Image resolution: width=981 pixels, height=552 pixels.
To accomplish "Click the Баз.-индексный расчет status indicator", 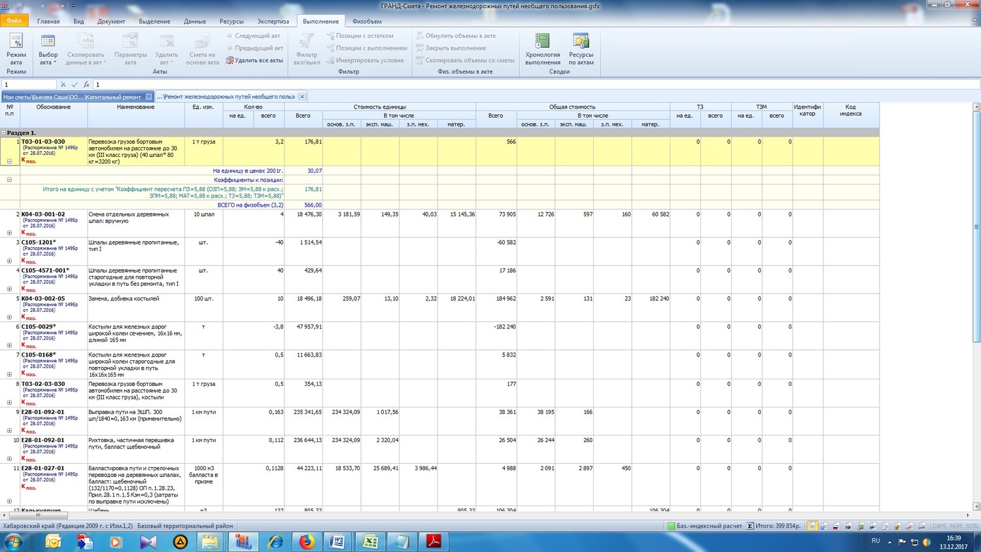I will 705,526.
